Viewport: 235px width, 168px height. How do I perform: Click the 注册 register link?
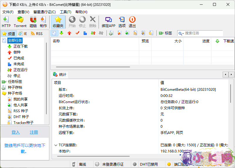point(34,132)
